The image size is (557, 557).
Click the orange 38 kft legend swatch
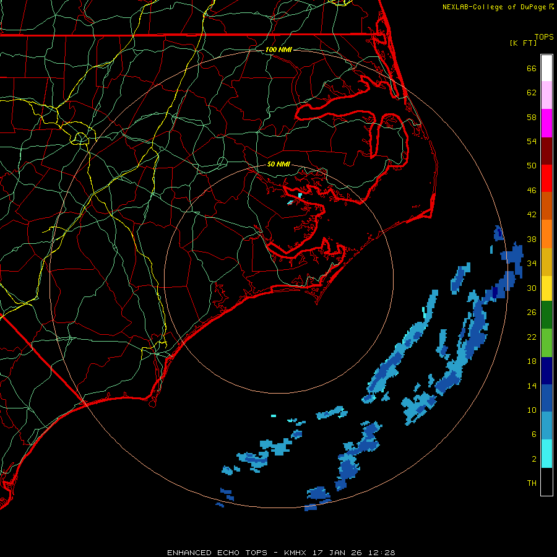pyautogui.click(x=546, y=234)
